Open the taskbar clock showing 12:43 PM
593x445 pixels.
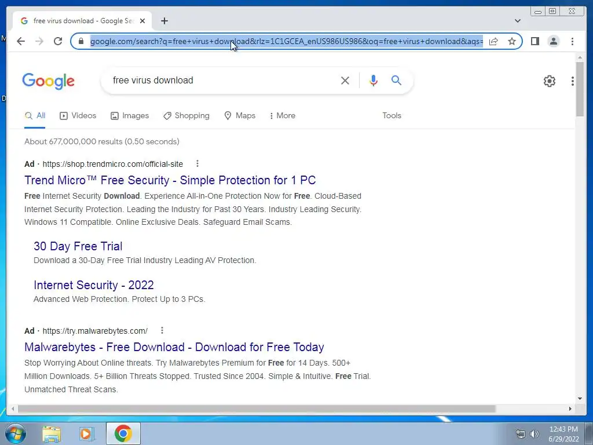point(563,434)
